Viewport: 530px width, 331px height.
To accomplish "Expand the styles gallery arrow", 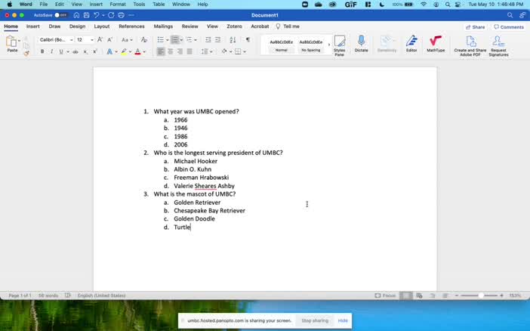I will (x=329, y=45).
